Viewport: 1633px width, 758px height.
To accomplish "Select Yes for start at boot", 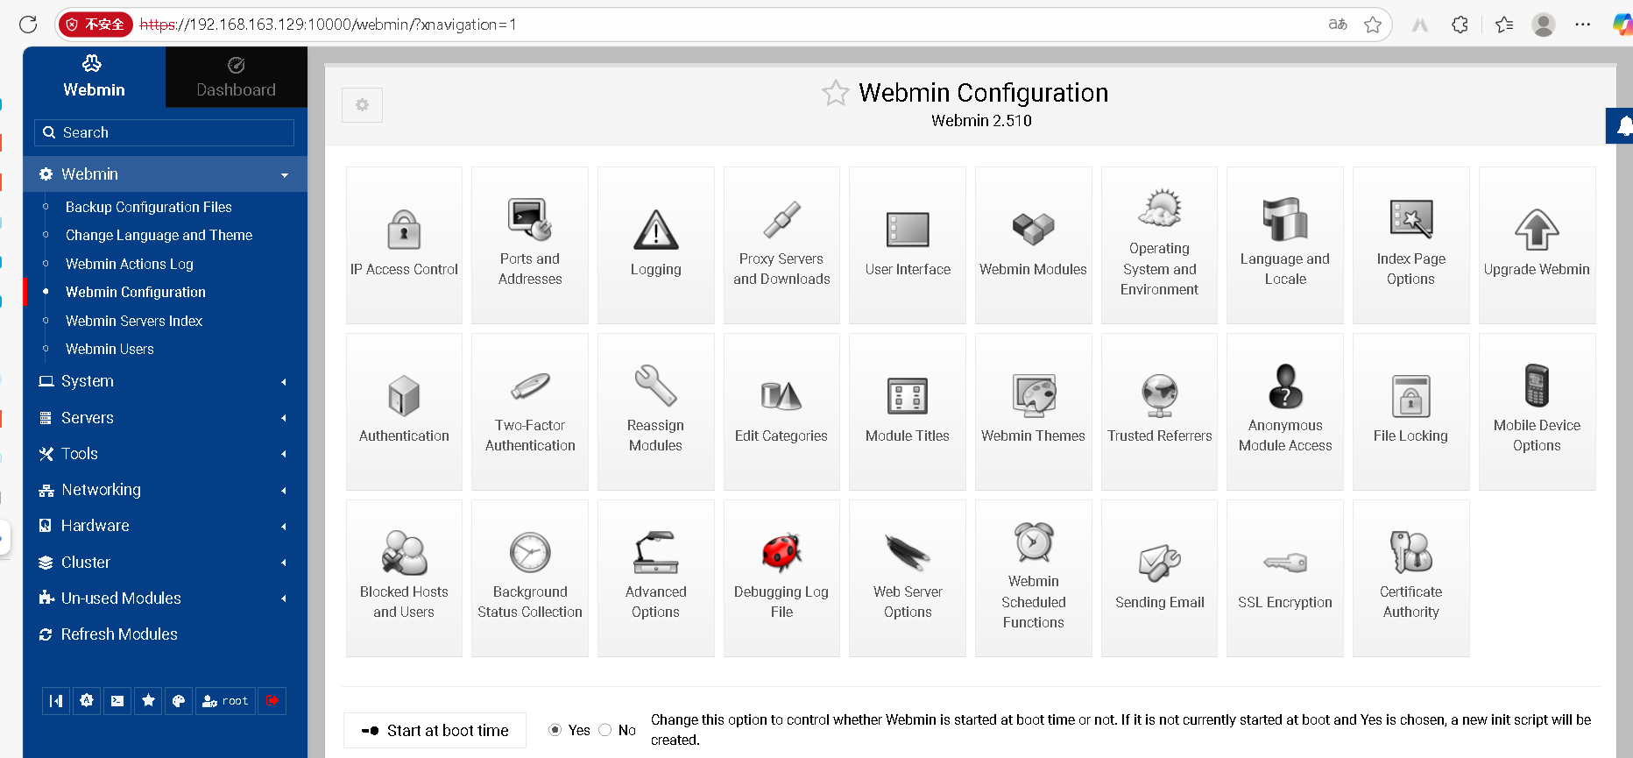I will pyautogui.click(x=555, y=730).
